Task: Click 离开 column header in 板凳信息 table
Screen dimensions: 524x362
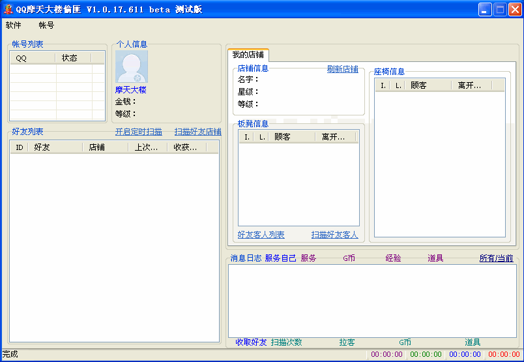Action: (x=335, y=137)
